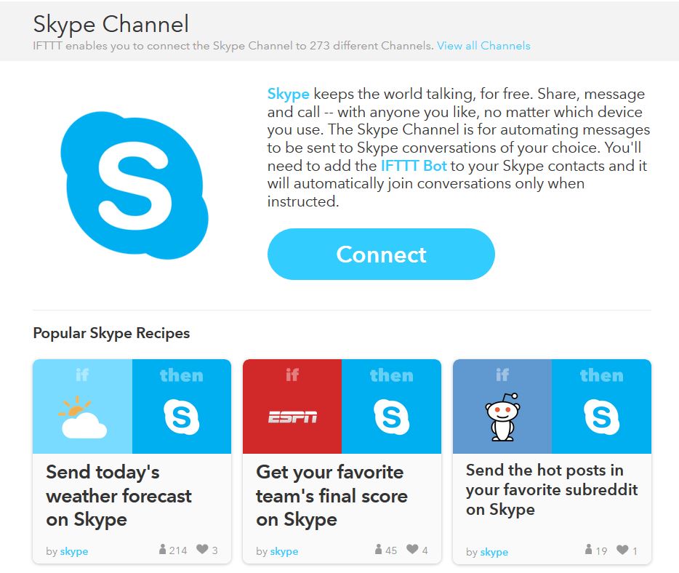Click the users icon on subreddit recipe
The height and width of the screenshot is (573, 679).
[589, 550]
